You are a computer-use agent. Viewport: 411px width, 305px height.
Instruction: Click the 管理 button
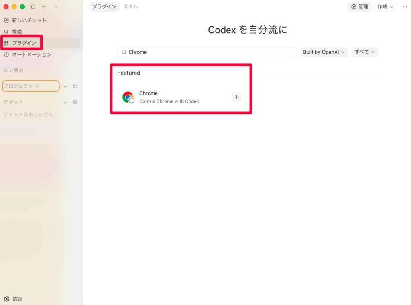tap(359, 7)
